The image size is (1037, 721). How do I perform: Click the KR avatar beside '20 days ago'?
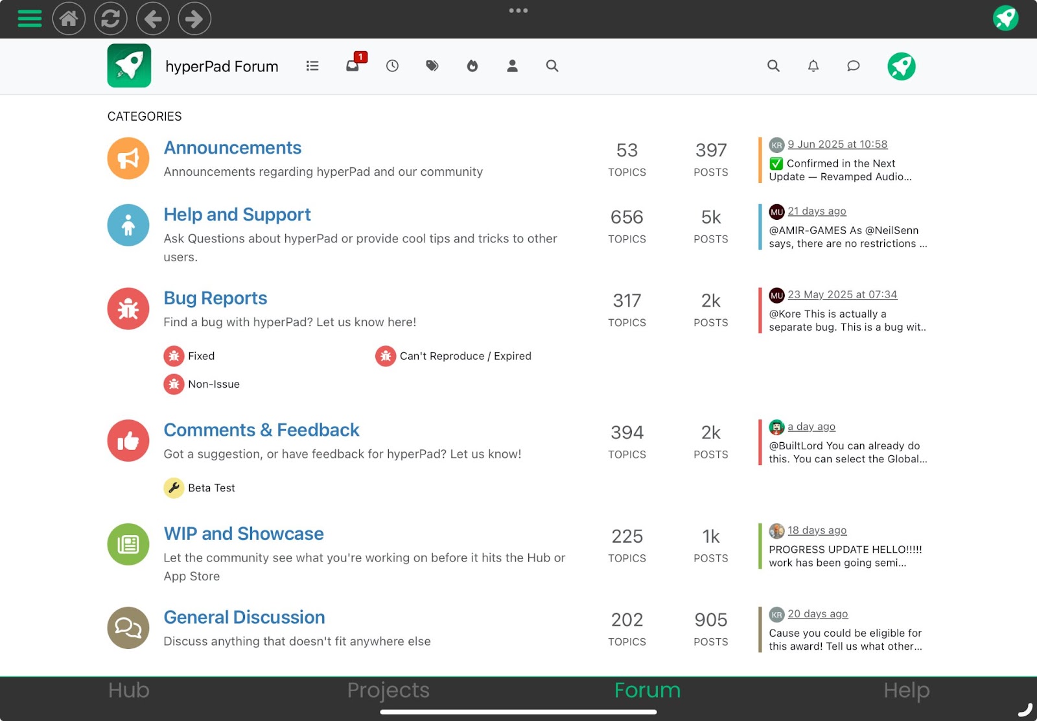pos(776,614)
